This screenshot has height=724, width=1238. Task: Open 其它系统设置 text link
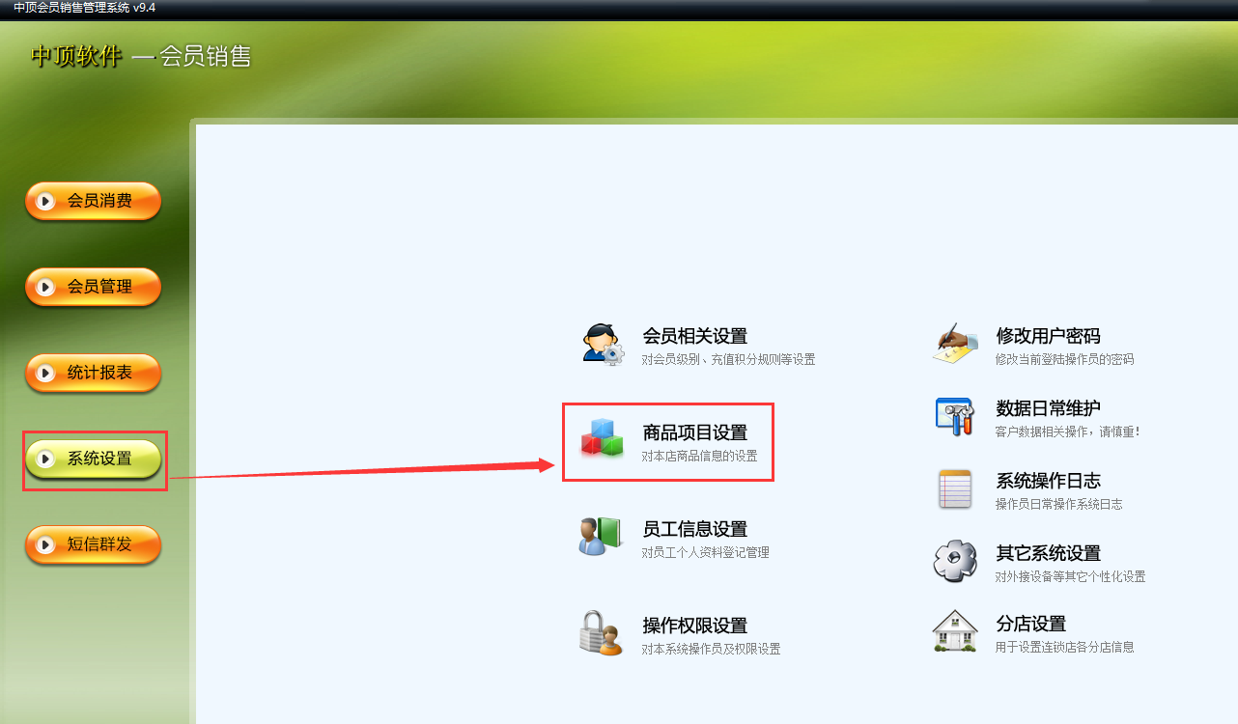[1049, 553]
